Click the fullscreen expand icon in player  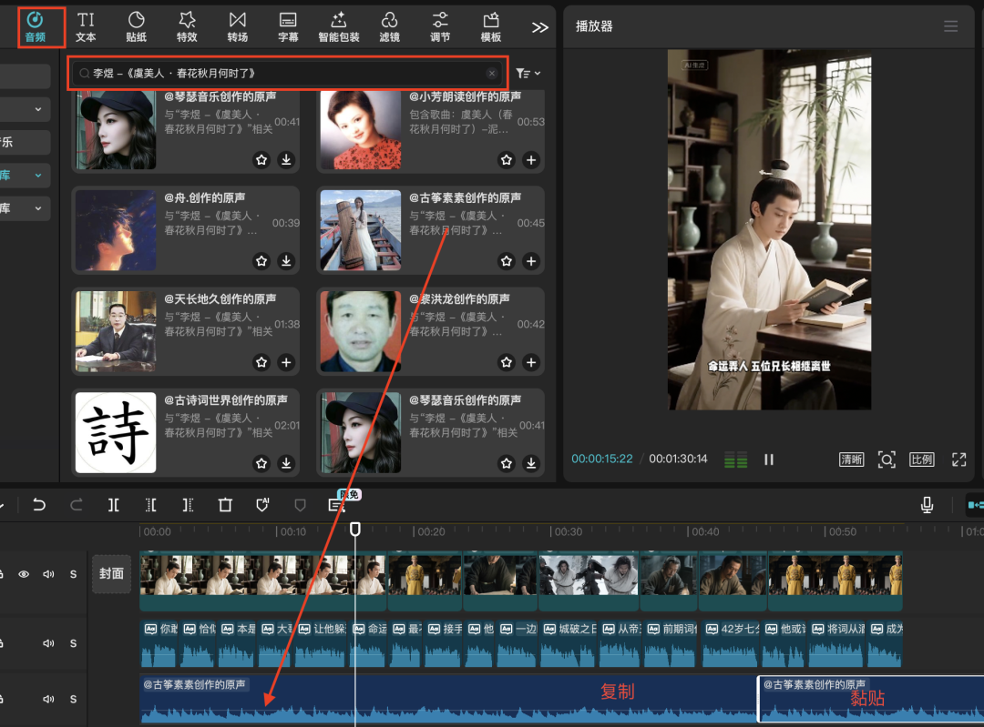(958, 459)
